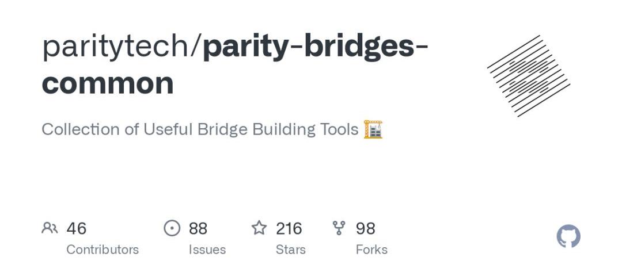
Task: Open the paritytech striped avatar logo
Action: pos(529,76)
